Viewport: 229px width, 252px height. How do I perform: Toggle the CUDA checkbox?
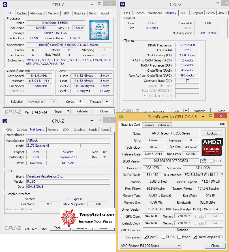[163, 237]
